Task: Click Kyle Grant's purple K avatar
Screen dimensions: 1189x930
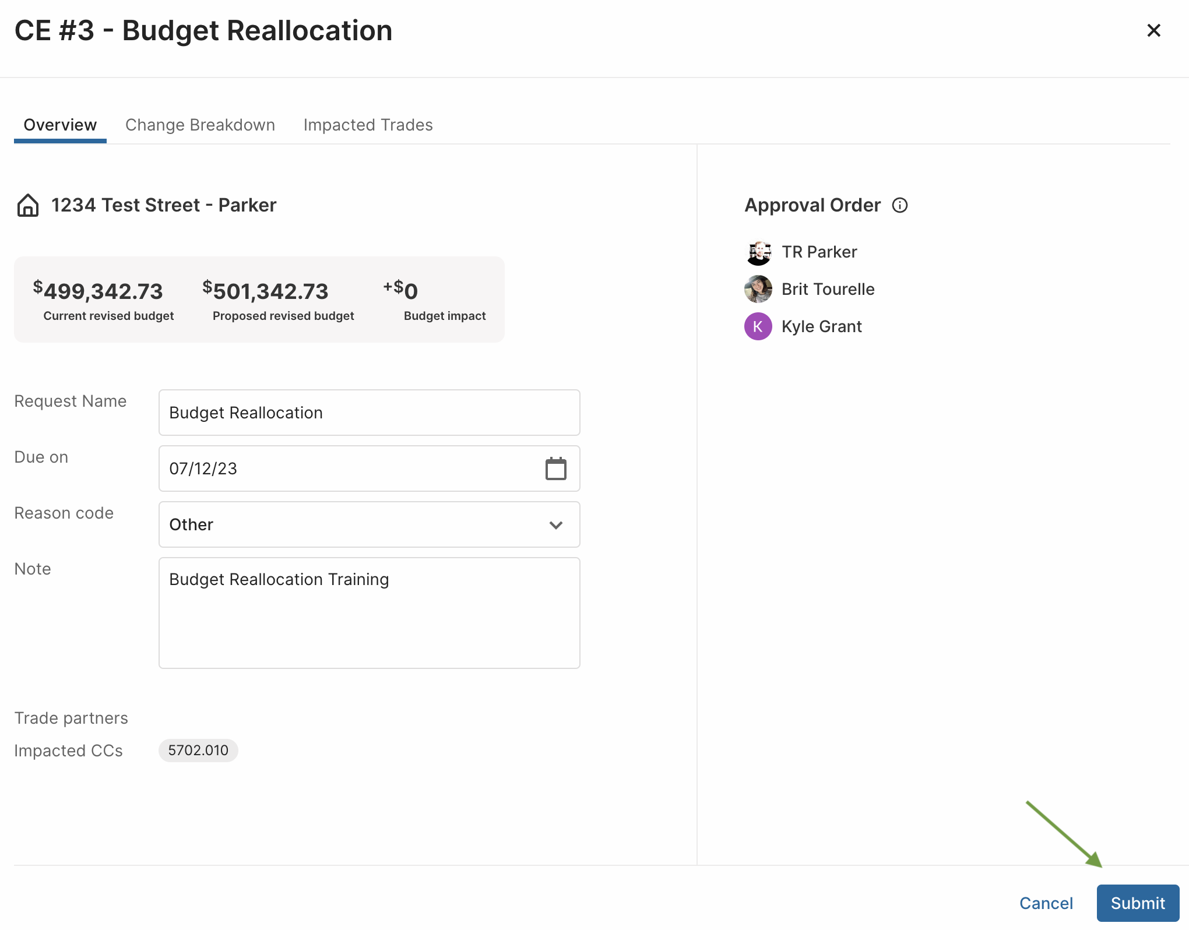Action: tap(758, 326)
